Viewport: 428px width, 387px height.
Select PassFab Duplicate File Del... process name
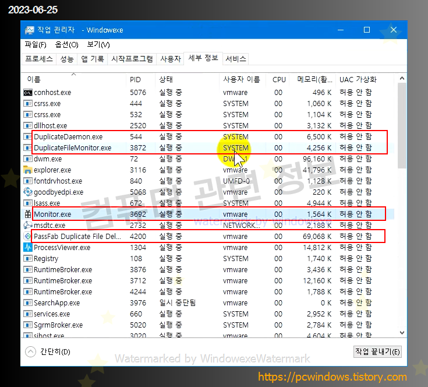77,236
